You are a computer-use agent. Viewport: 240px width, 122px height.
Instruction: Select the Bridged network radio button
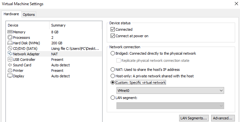click(113, 53)
